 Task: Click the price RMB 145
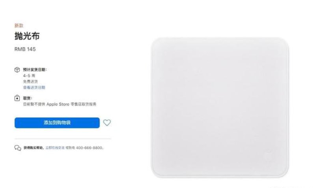point(25,49)
